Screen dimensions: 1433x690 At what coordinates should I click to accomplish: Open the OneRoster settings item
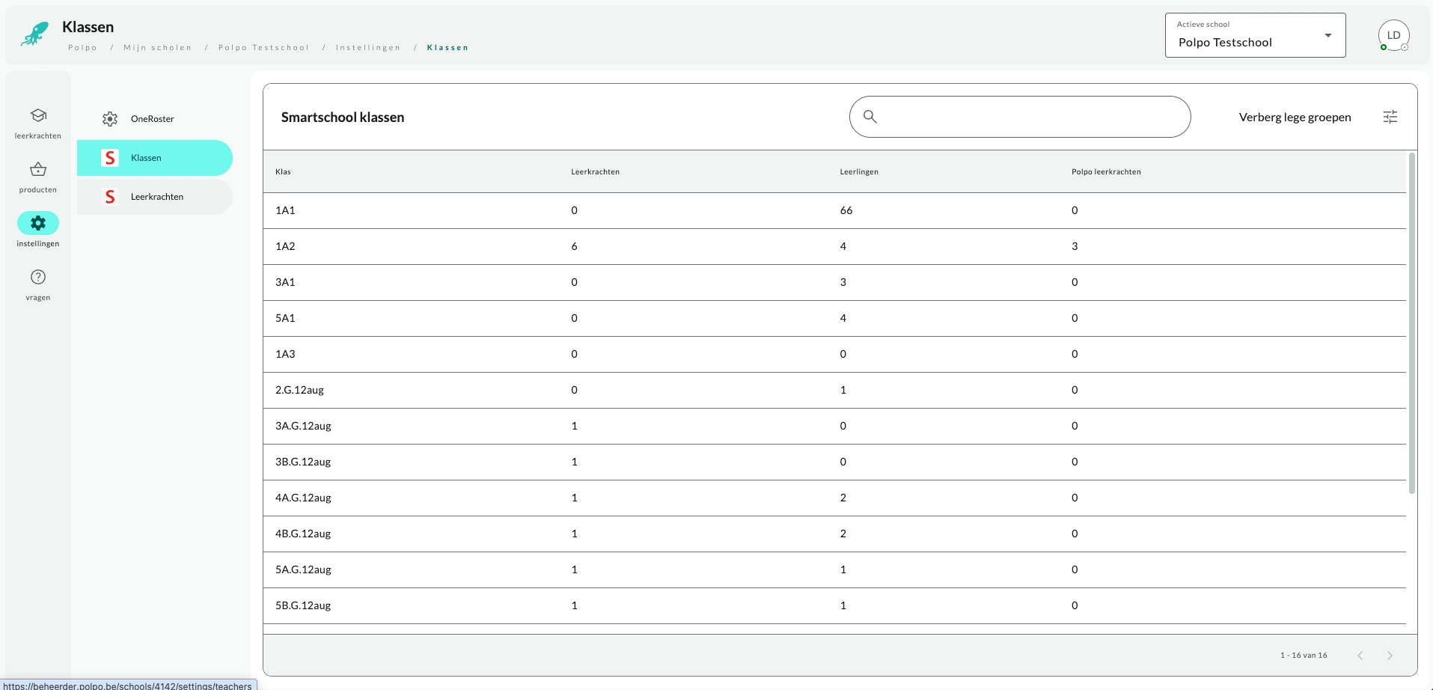pos(155,119)
